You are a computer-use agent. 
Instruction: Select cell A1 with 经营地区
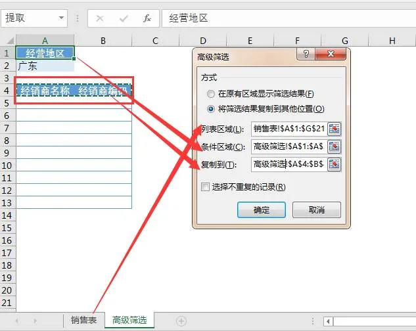(45, 53)
